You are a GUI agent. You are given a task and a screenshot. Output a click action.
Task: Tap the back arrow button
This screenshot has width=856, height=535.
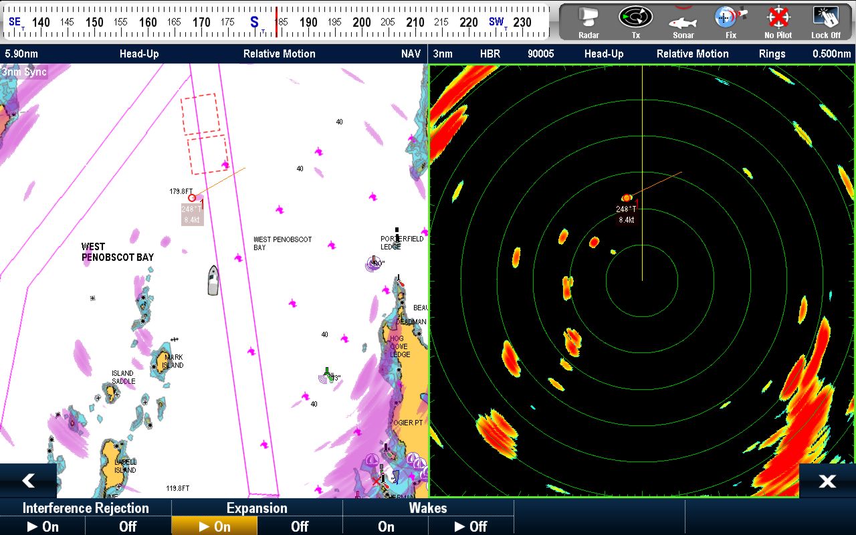(x=28, y=481)
